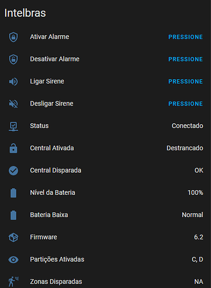Select the Ligar Sirene speaker icon
This screenshot has width=211, height=288.
pos(13,82)
